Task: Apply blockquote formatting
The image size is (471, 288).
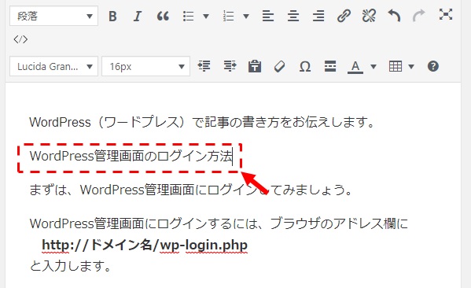Action: [x=163, y=16]
